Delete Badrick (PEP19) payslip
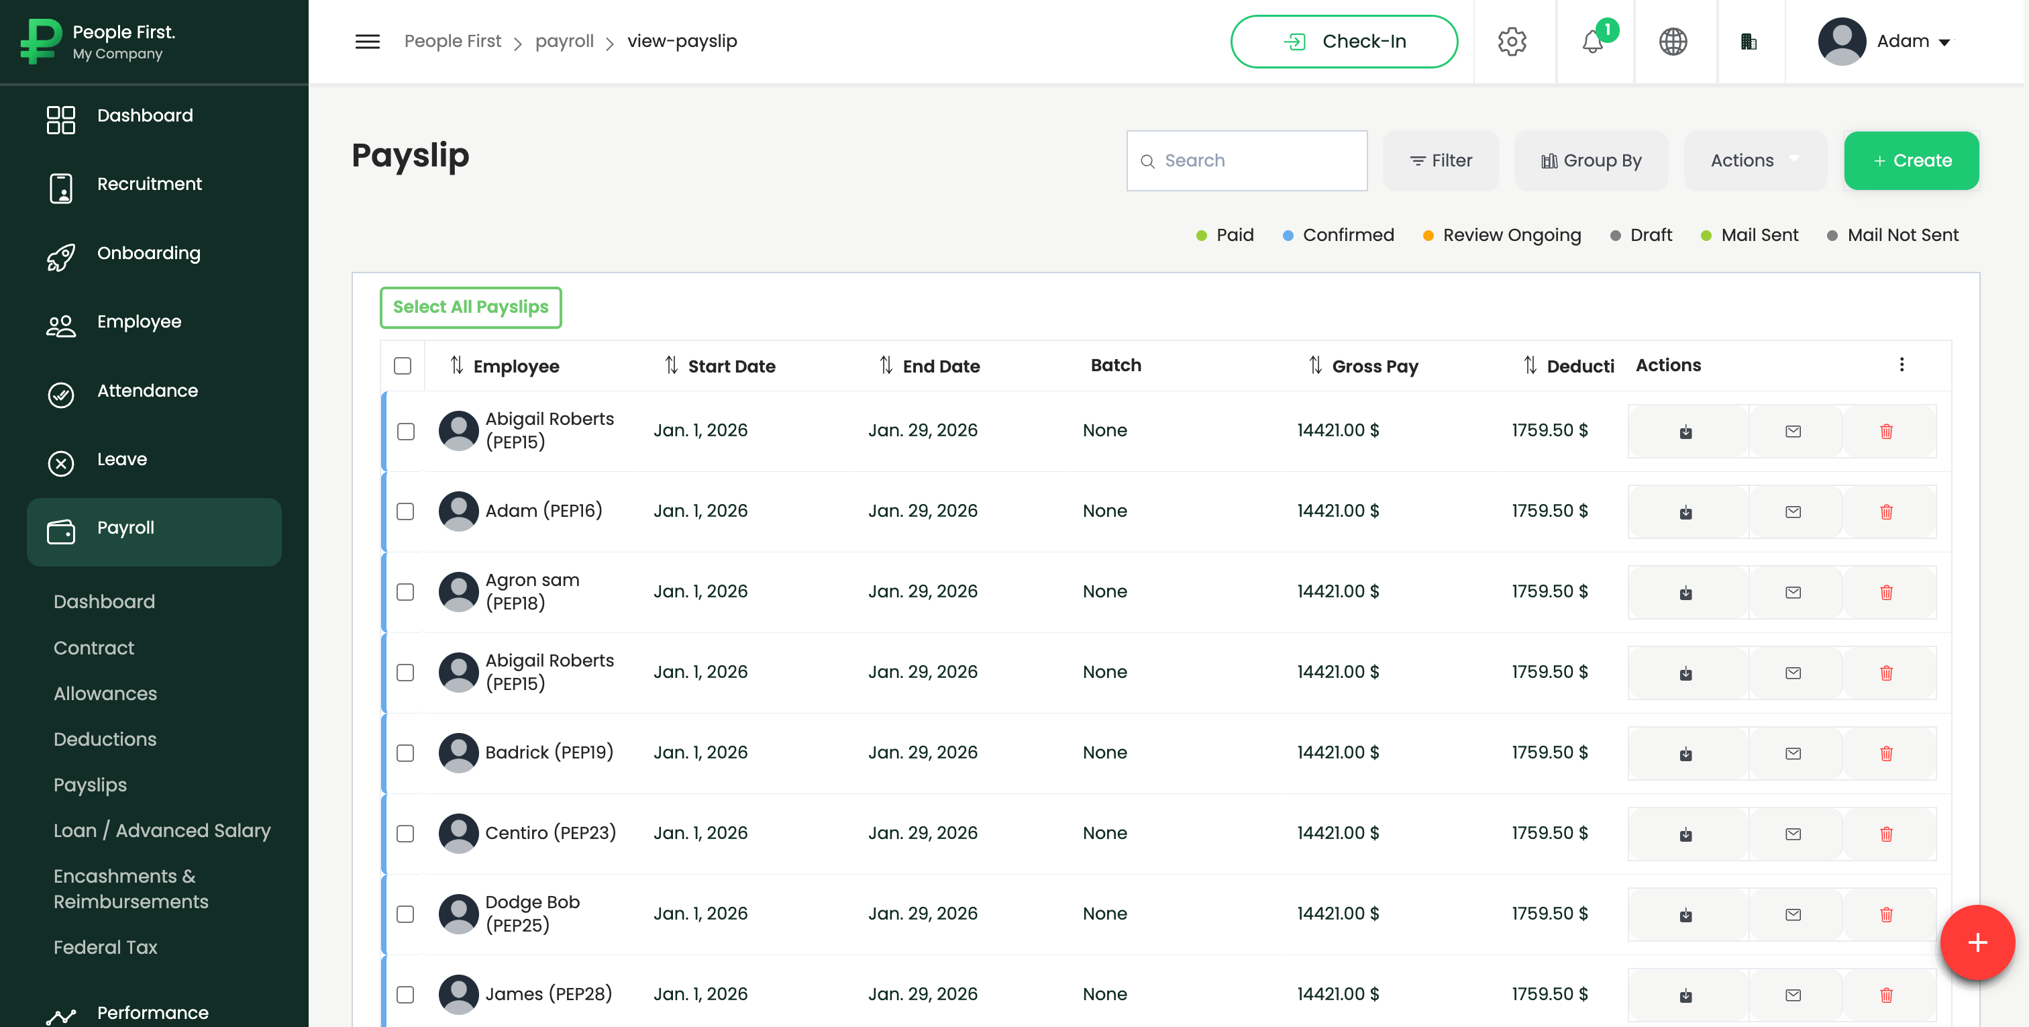The height and width of the screenshot is (1027, 2029). [1885, 754]
